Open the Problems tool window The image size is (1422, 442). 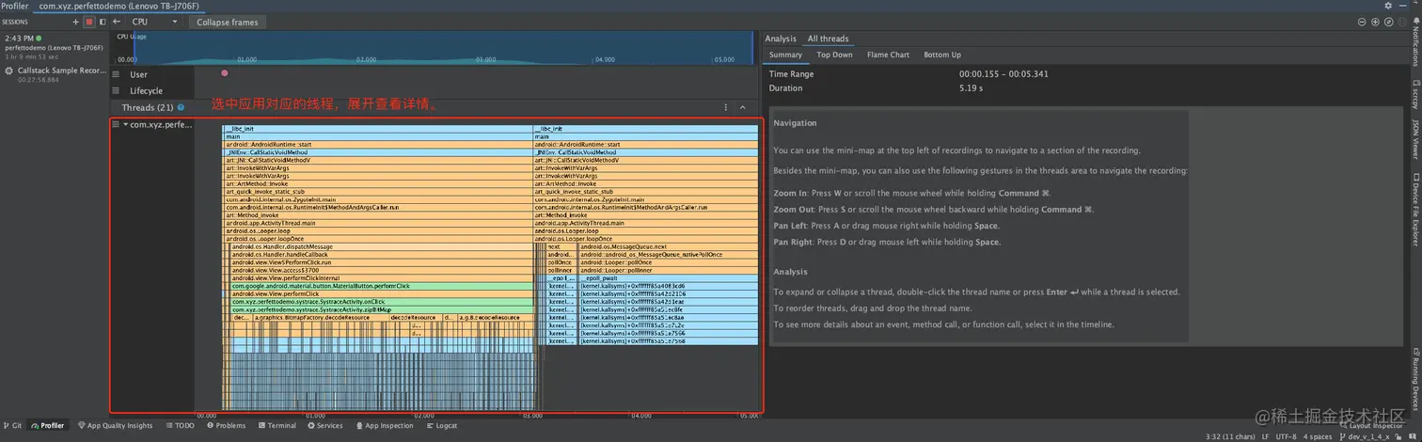tap(225, 426)
